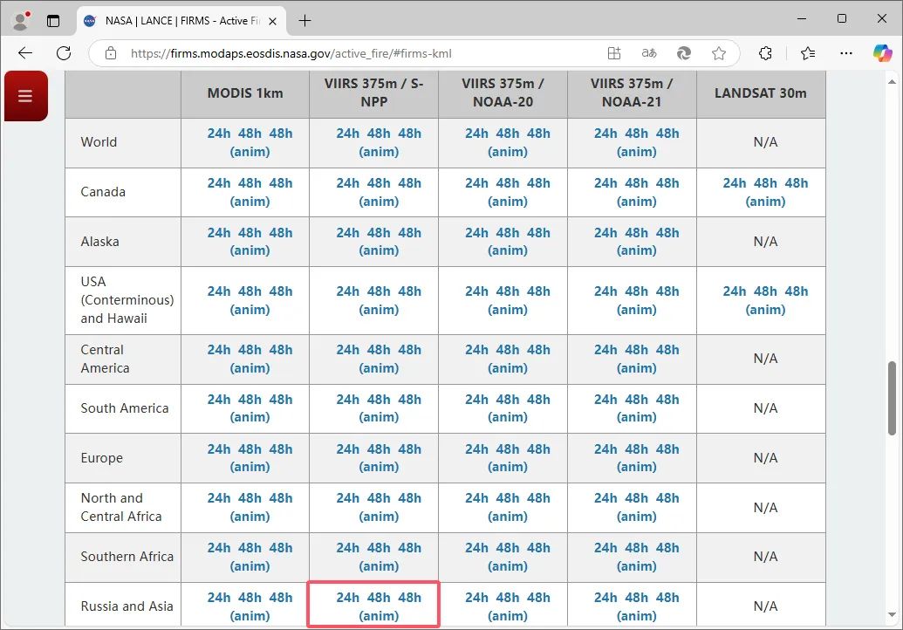This screenshot has height=630, width=903.
Task: Open Central America VIIRS S-NPP 24h link
Action: [348, 350]
